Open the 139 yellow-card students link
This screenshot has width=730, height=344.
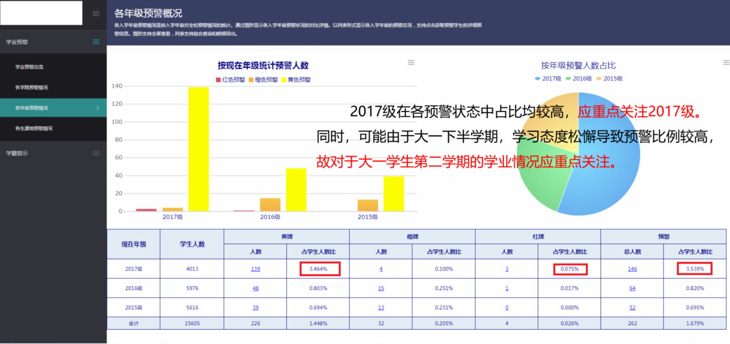tap(255, 269)
